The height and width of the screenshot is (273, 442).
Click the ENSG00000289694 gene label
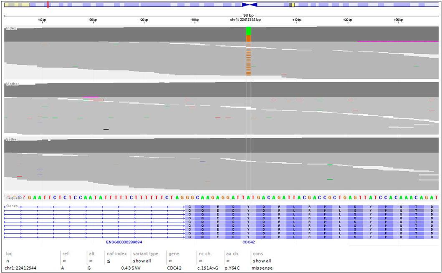[124, 242]
